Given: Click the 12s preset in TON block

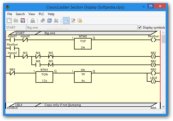Looking at the screenshot, I should (44, 81).
